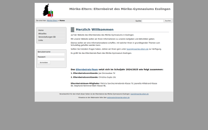
Task: Click the Suchen button
Action: [168, 21]
